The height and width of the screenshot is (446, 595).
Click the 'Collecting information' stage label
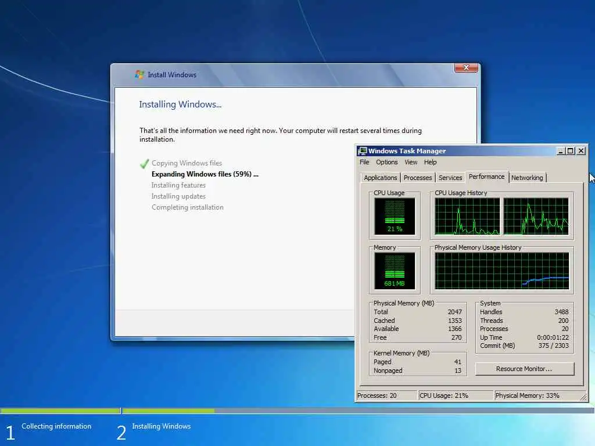pos(56,426)
